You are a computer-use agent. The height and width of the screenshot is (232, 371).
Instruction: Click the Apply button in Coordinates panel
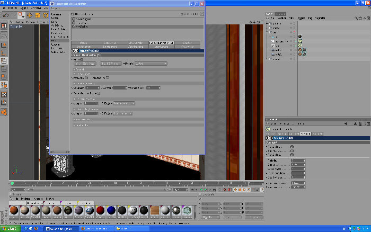[254, 217]
